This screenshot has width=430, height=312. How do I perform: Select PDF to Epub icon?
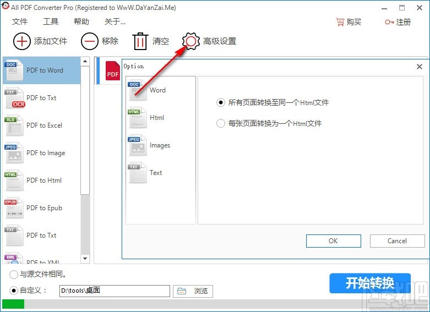pyautogui.click(x=14, y=208)
